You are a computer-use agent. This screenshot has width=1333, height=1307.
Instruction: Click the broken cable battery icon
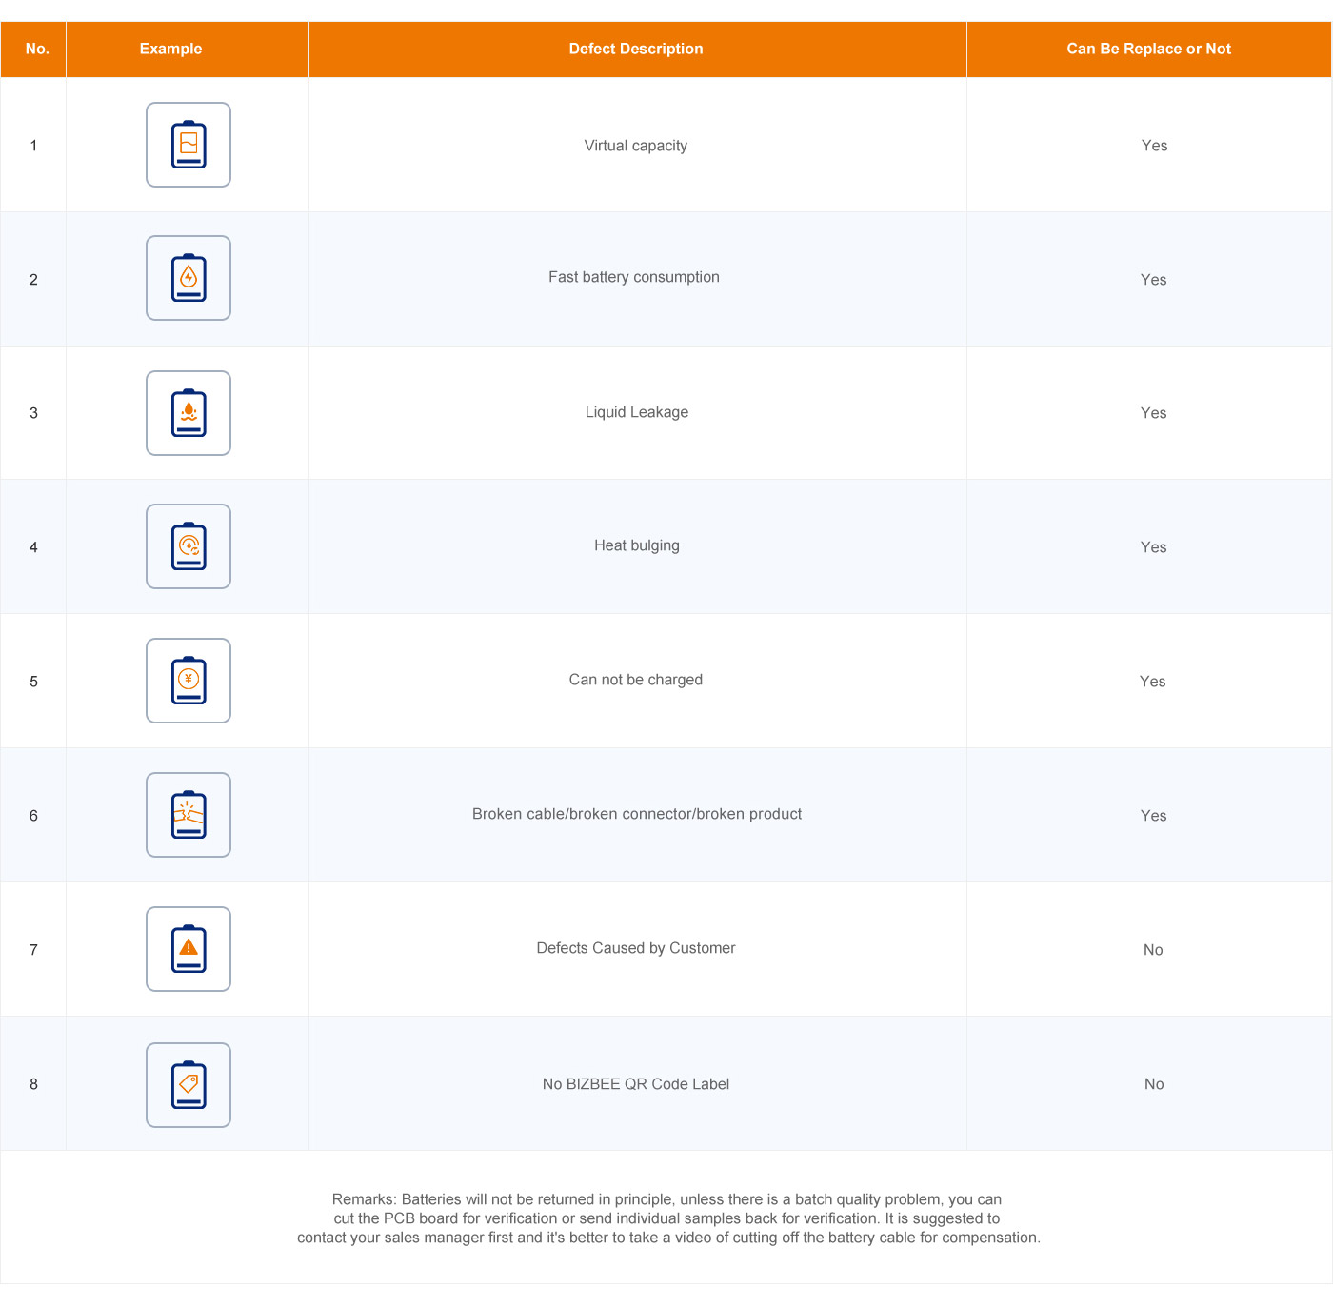coord(189,815)
